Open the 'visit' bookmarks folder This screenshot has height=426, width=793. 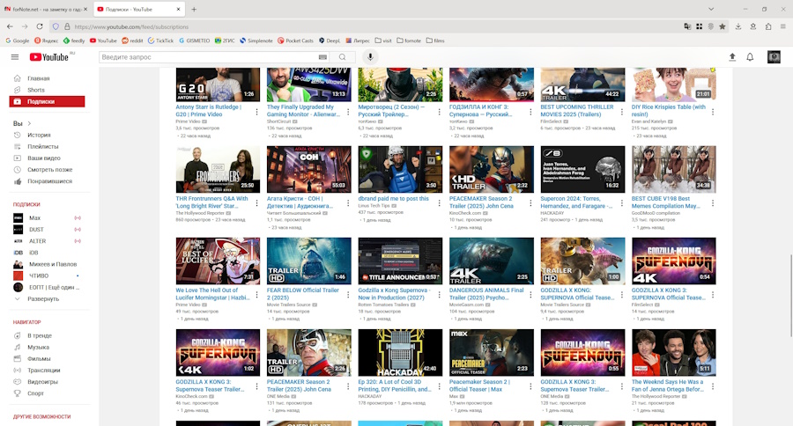click(383, 40)
